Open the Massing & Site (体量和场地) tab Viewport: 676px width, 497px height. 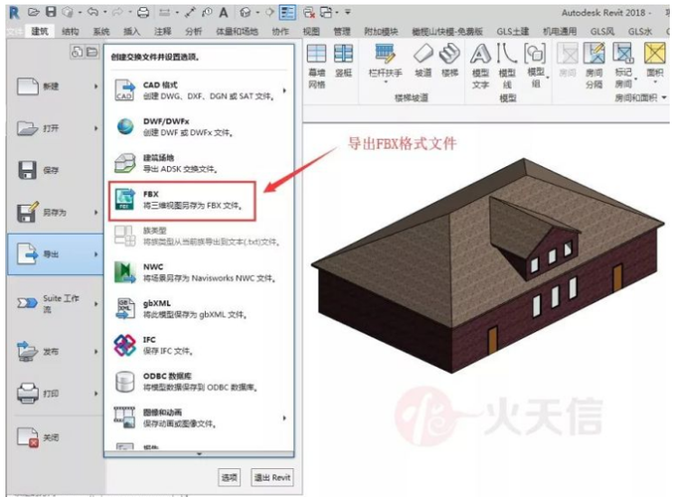coord(237,31)
